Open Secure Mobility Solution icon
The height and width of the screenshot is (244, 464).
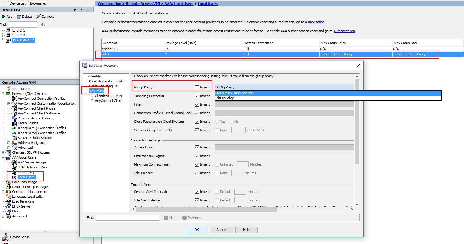[x=14, y=138]
